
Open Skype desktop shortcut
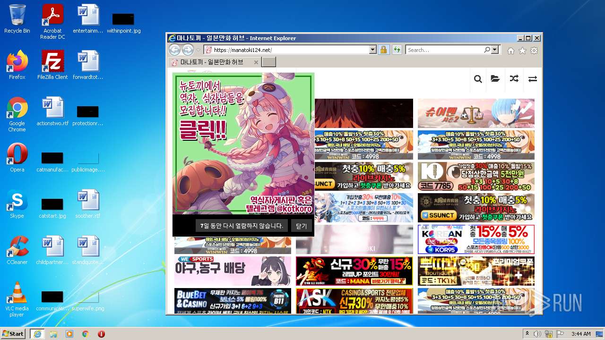click(17, 204)
